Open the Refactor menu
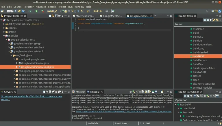 [28, 7]
